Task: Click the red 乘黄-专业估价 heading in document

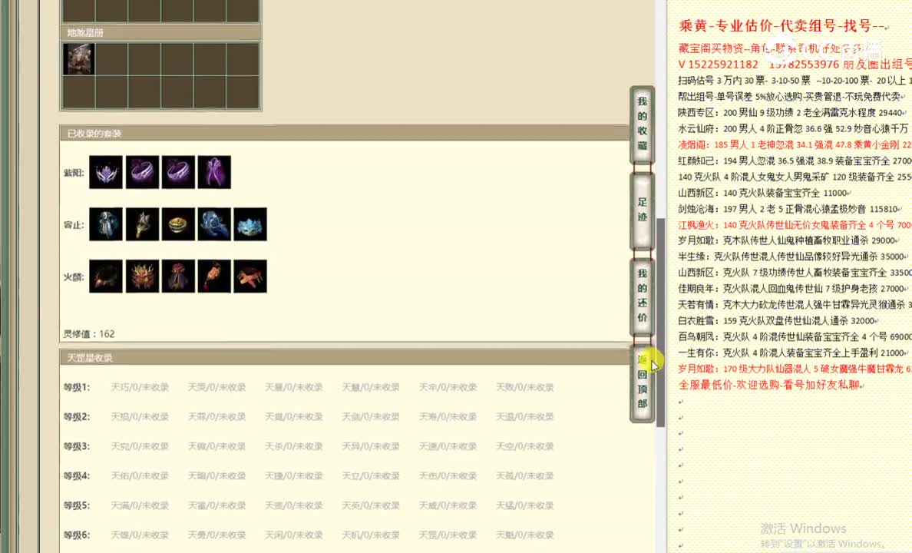Action: point(783,25)
